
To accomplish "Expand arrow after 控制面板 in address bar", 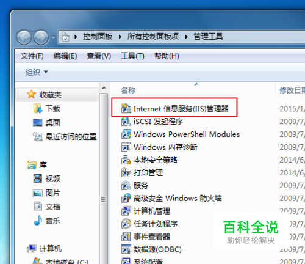I will [x=120, y=37].
